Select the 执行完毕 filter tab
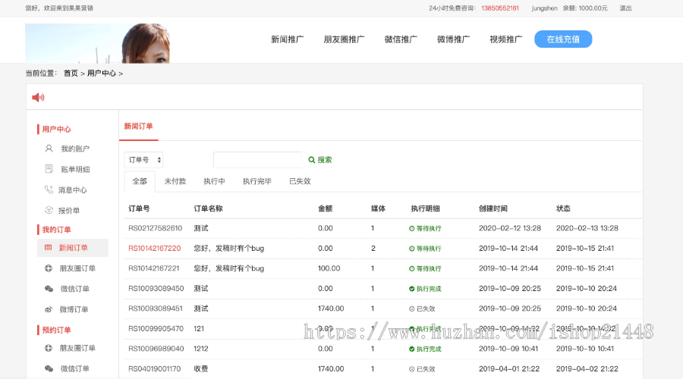This screenshot has width=683, height=379. (257, 181)
